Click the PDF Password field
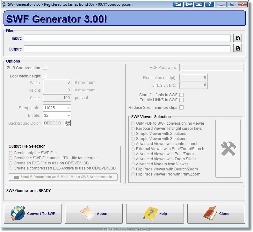This screenshot has width=253, height=232. [x=211, y=68]
